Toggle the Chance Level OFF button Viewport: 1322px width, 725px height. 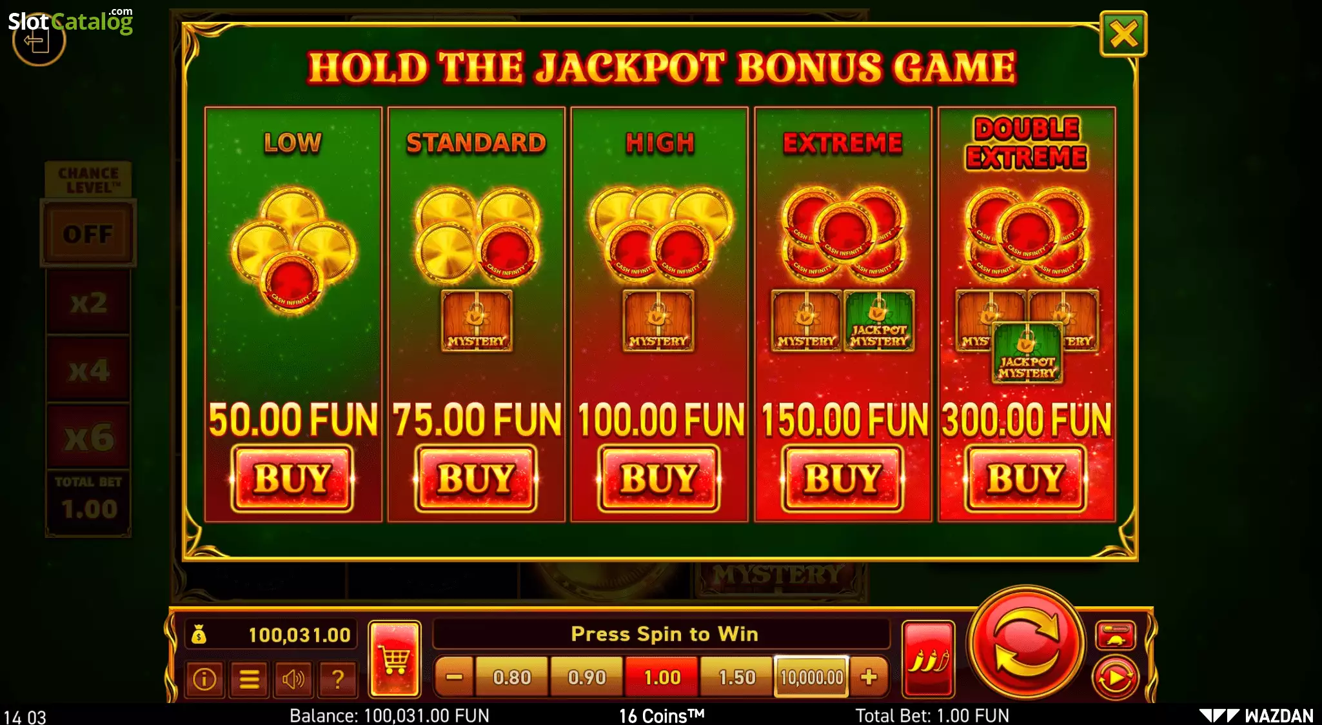88,233
